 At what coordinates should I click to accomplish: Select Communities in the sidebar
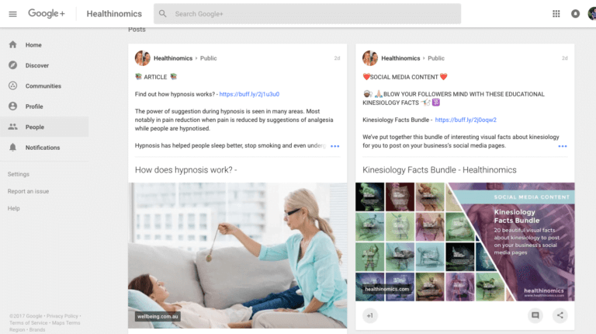point(43,86)
